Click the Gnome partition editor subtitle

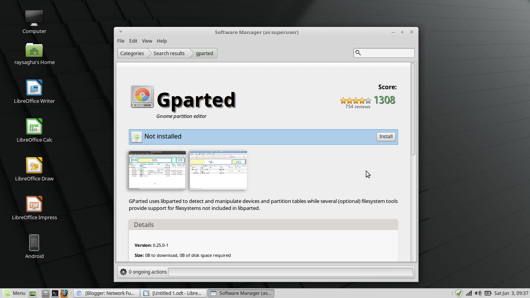coord(182,116)
